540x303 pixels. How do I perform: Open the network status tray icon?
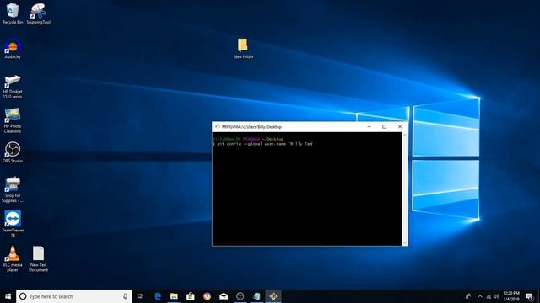coord(489,296)
